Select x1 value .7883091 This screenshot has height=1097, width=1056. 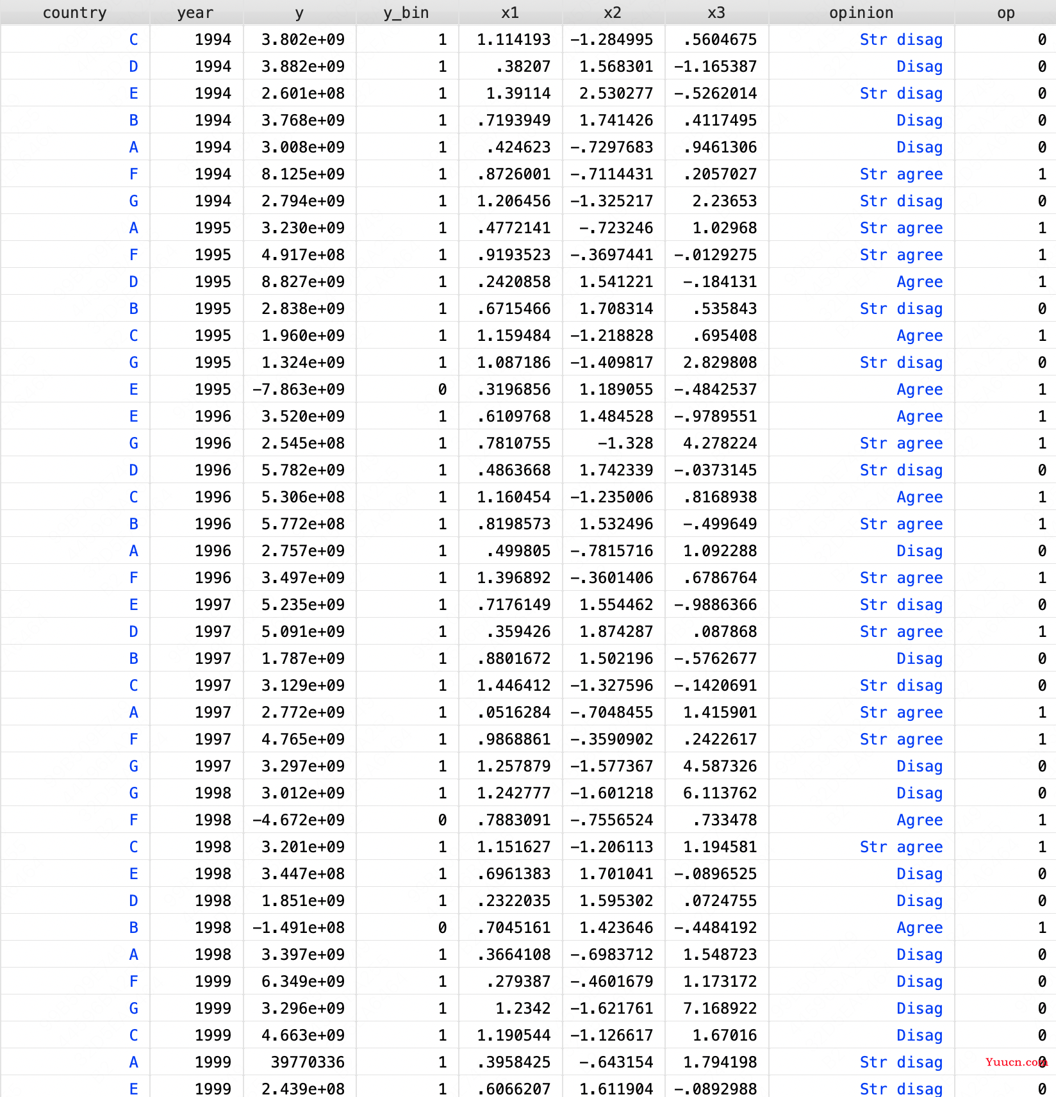click(x=514, y=820)
